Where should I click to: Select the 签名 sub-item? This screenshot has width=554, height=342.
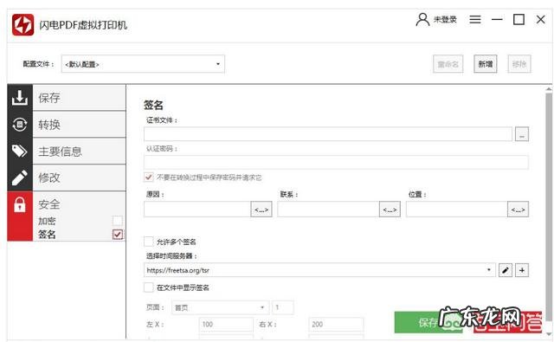pyautogui.click(x=47, y=235)
